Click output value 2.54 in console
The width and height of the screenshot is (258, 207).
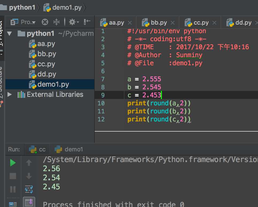(x=51, y=178)
